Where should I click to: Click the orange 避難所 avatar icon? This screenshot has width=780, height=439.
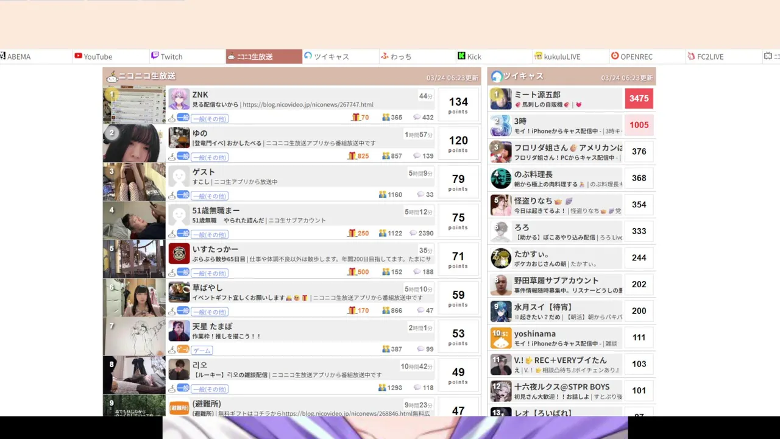click(179, 407)
